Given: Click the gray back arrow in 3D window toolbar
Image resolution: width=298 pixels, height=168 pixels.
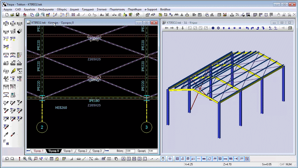Looking at the screenshot, I should pyautogui.click(x=167, y=28).
